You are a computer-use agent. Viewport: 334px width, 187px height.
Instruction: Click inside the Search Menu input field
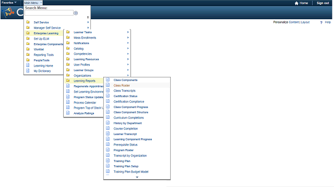(x=49, y=12)
